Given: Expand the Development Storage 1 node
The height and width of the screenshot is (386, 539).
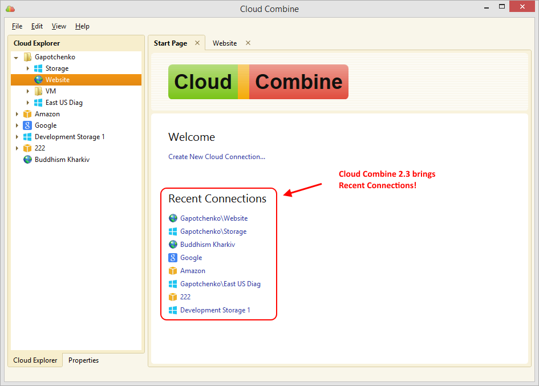Looking at the screenshot, I should coord(17,137).
